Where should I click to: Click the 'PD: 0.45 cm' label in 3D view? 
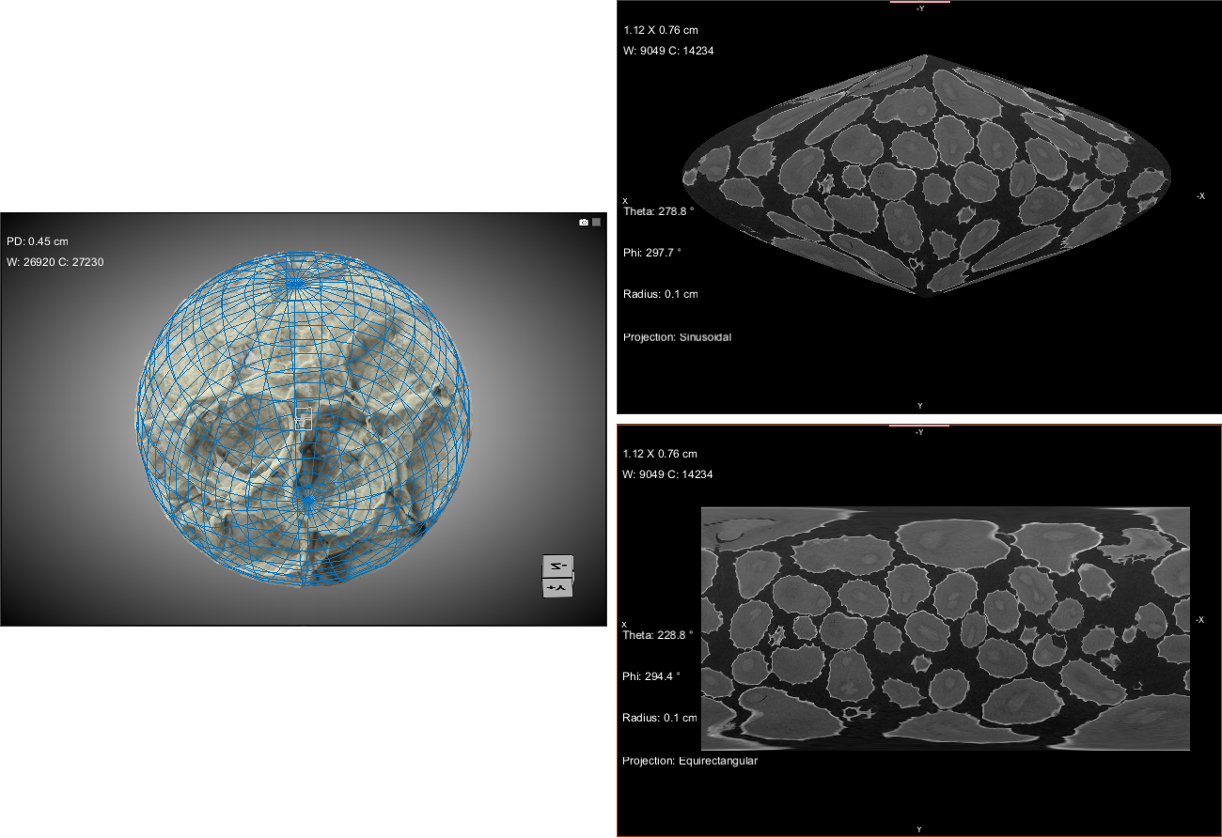[x=38, y=241]
